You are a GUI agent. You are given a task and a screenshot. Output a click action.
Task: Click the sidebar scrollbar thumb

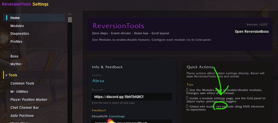coord(70,19)
